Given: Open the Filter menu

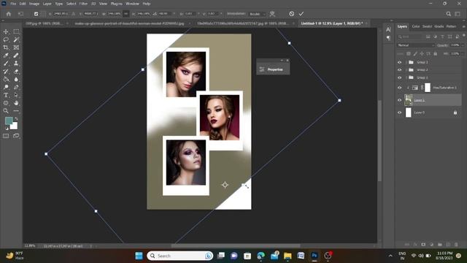Looking at the screenshot, I should coord(83,4).
